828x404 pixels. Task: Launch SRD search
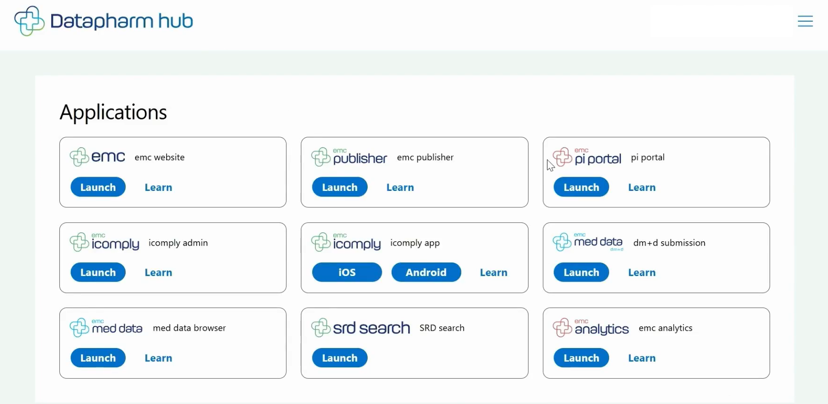pos(339,358)
